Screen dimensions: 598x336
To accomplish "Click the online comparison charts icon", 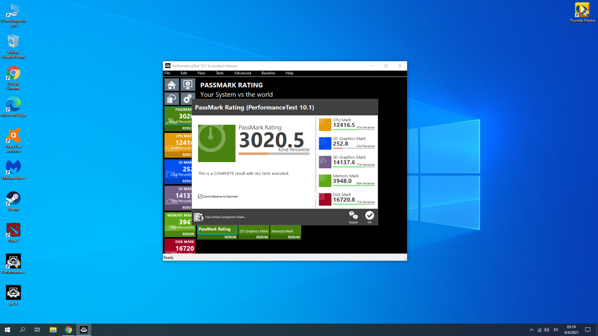I will (x=198, y=217).
